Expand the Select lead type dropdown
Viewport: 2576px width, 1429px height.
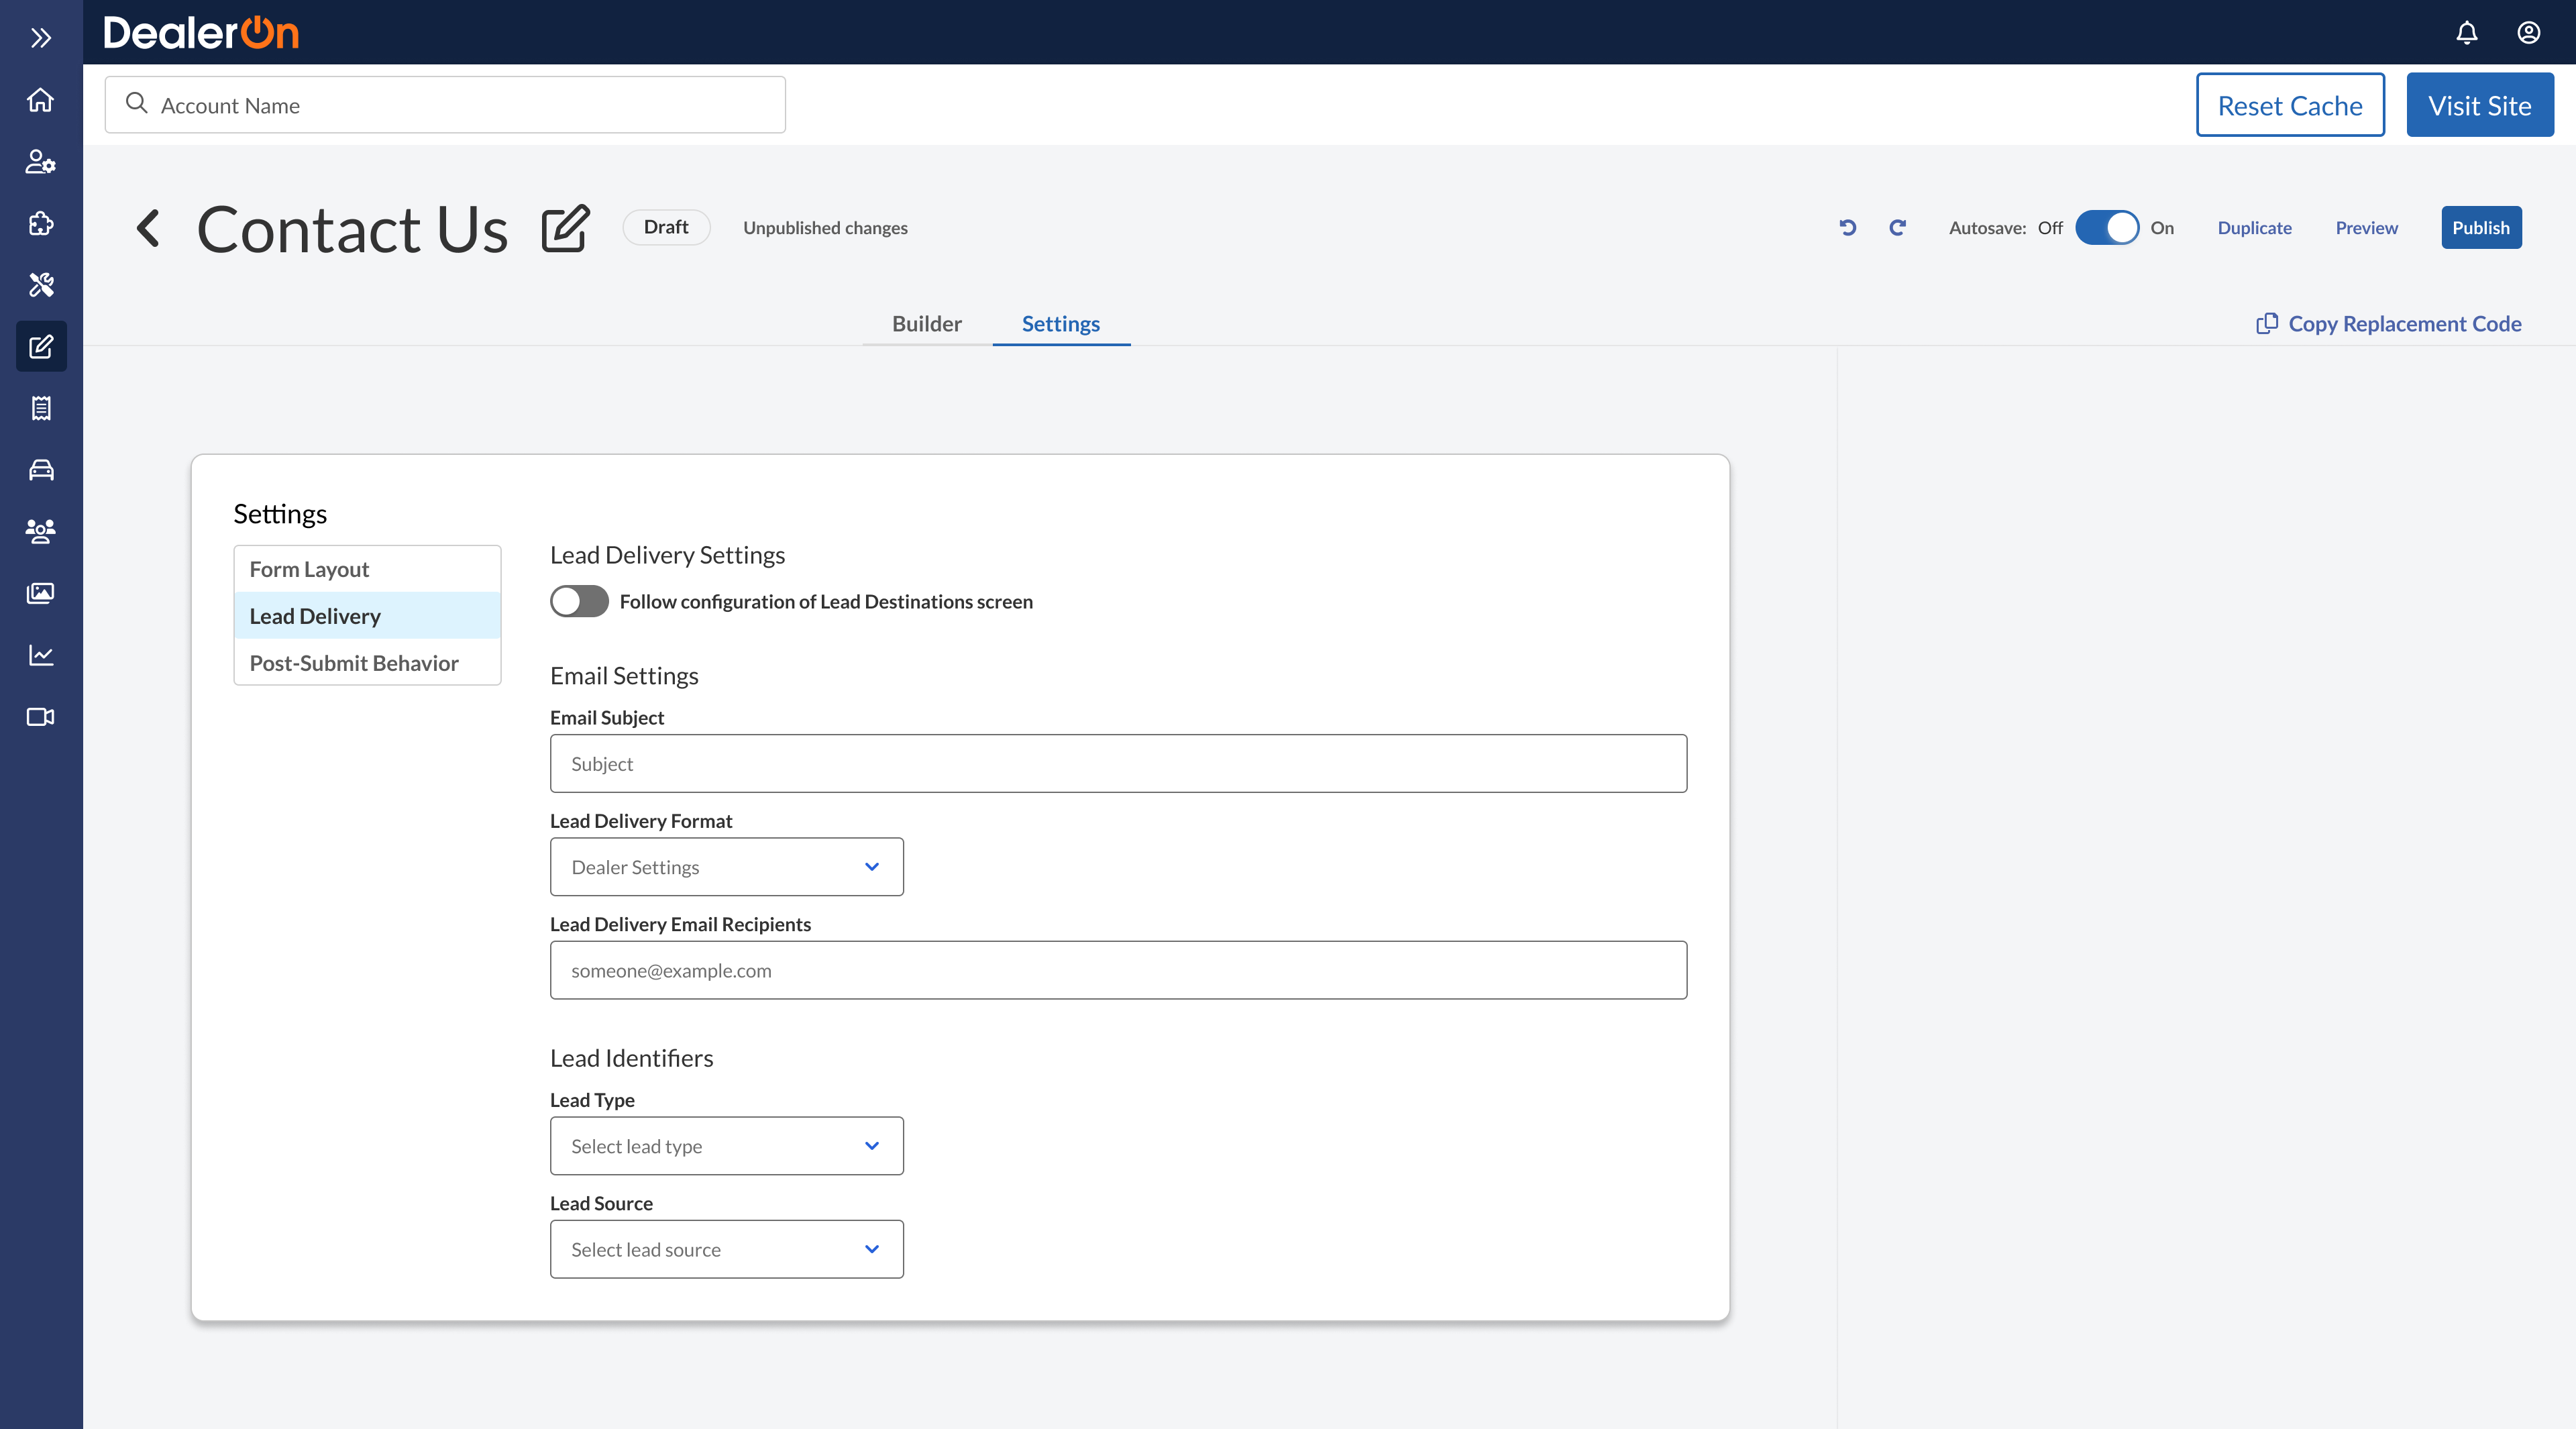726,1146
